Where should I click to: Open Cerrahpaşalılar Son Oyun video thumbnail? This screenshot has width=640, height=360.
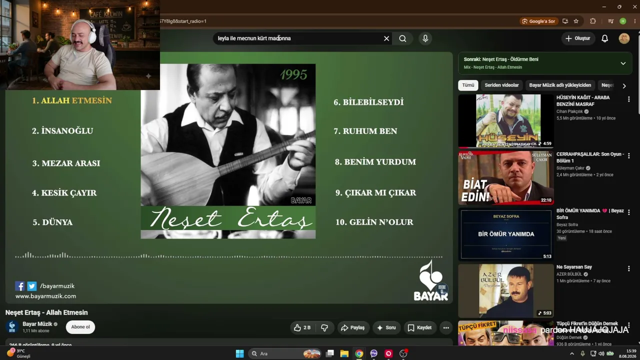[506, 177]
